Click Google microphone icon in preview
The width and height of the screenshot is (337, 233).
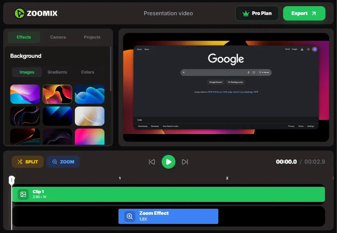248,73
